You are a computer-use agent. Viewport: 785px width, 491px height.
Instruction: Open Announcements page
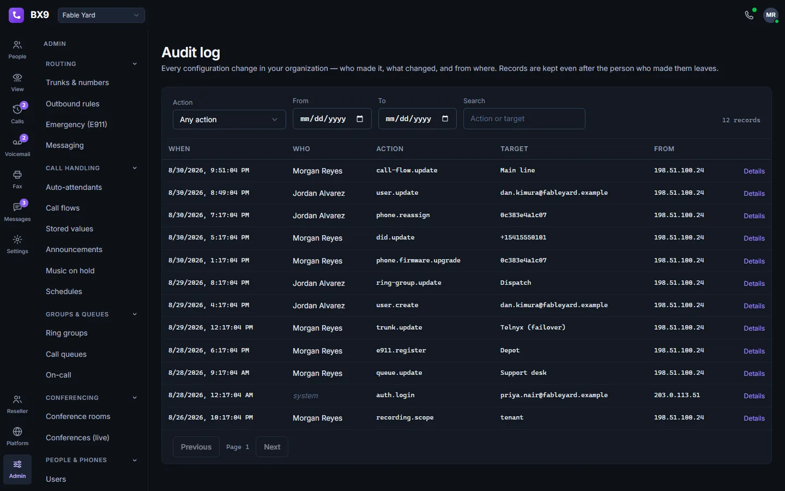coord(74,249)
